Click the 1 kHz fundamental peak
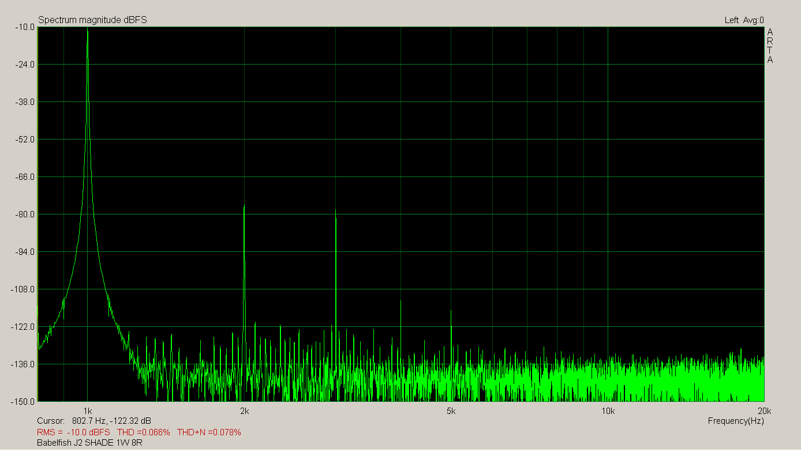This screenshot has height=452, width=801. 87,29
